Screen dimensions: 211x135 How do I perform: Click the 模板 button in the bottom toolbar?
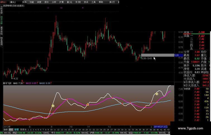pos(11,129)
